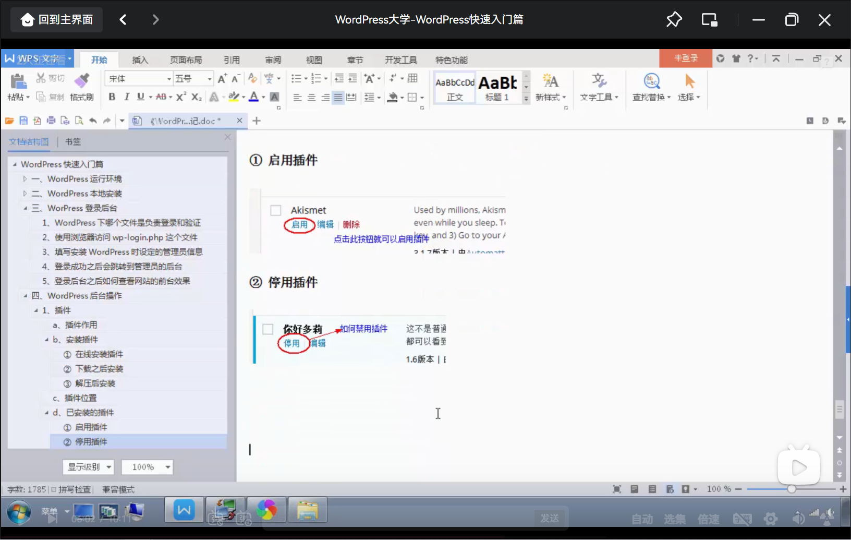Toggle strikethrough AB formatting
Viewport: 851px width, 540px height.
pyautogui.click(x=161, y=97)
